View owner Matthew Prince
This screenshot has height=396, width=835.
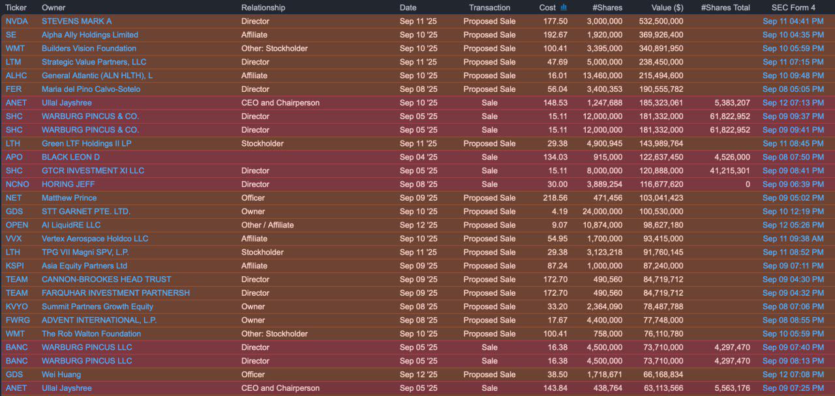coord(69,198)
